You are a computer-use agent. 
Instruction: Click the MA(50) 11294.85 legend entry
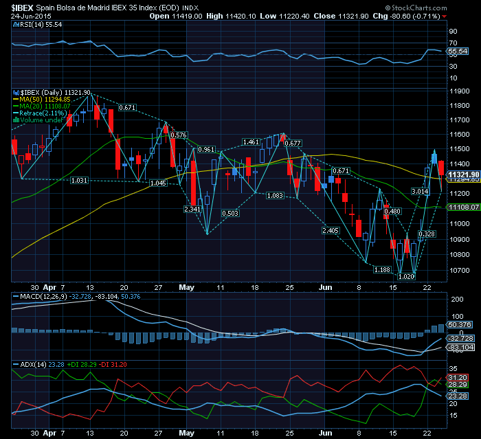[42, 100]
